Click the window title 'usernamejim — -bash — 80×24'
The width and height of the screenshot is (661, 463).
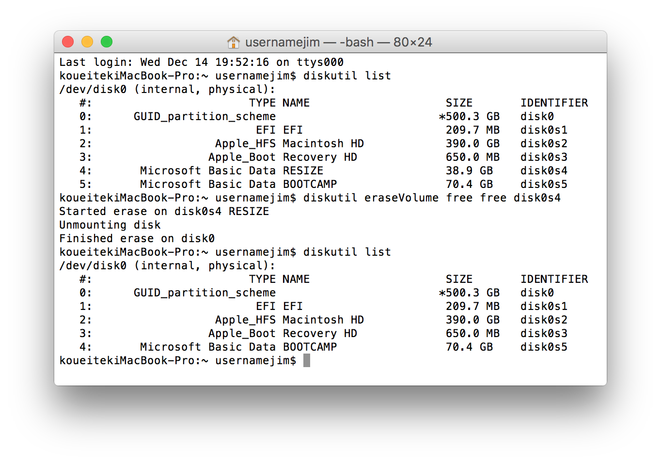338,43
